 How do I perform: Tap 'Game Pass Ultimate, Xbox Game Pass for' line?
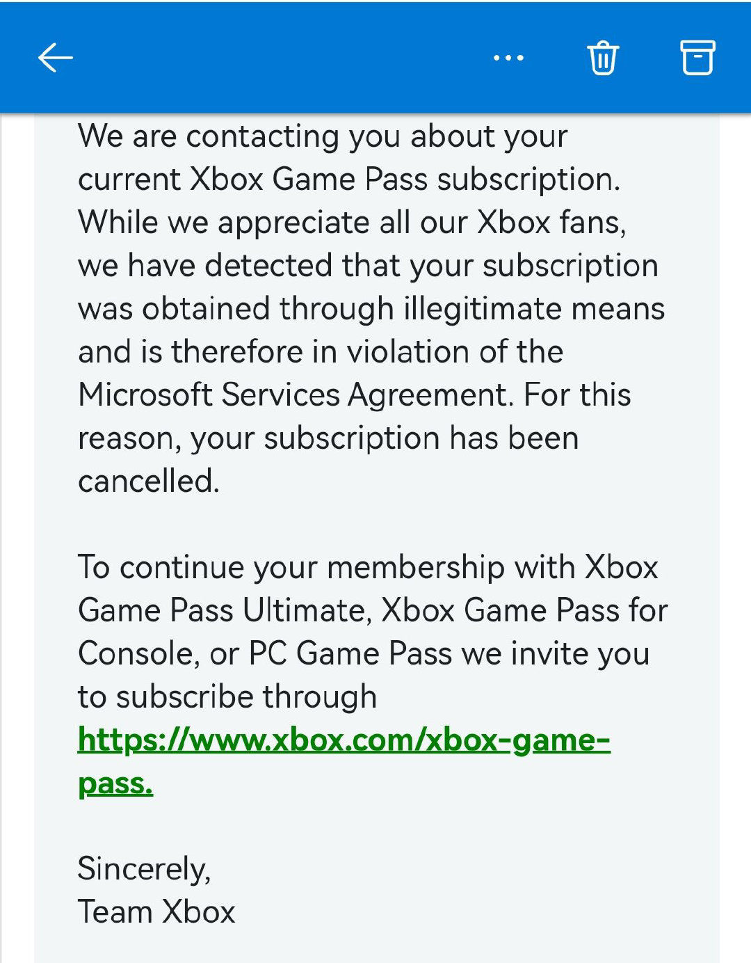pyautogui.click(x=373, y=610)
